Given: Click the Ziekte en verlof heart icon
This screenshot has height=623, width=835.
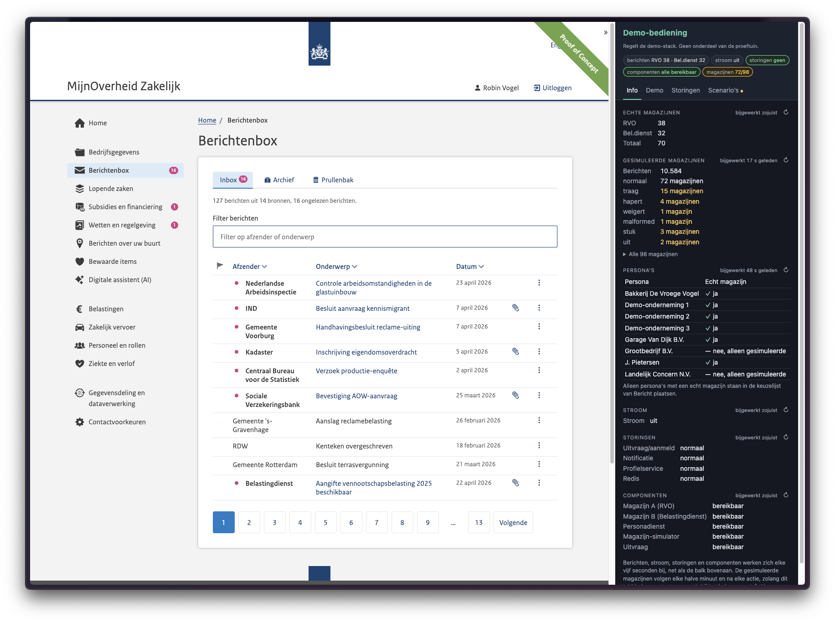Looking at the screenshot, I should pyautogui.click(x=80, y=364).
